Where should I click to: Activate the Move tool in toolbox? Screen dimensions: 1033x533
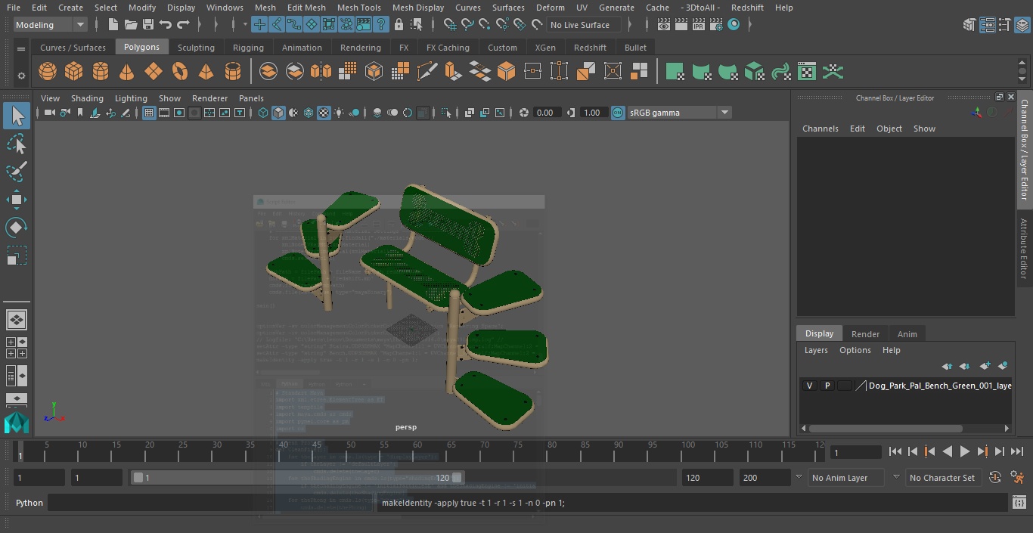pos(17,200)
